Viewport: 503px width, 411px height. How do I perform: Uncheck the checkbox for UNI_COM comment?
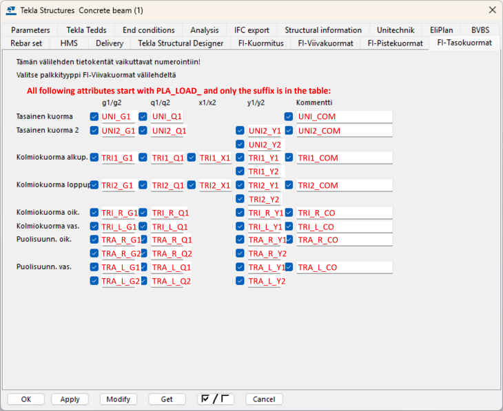click(x=289, y=117)
